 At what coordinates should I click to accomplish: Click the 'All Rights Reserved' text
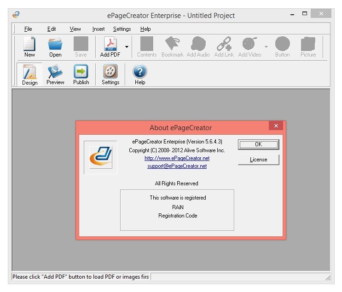pos(176,183)
